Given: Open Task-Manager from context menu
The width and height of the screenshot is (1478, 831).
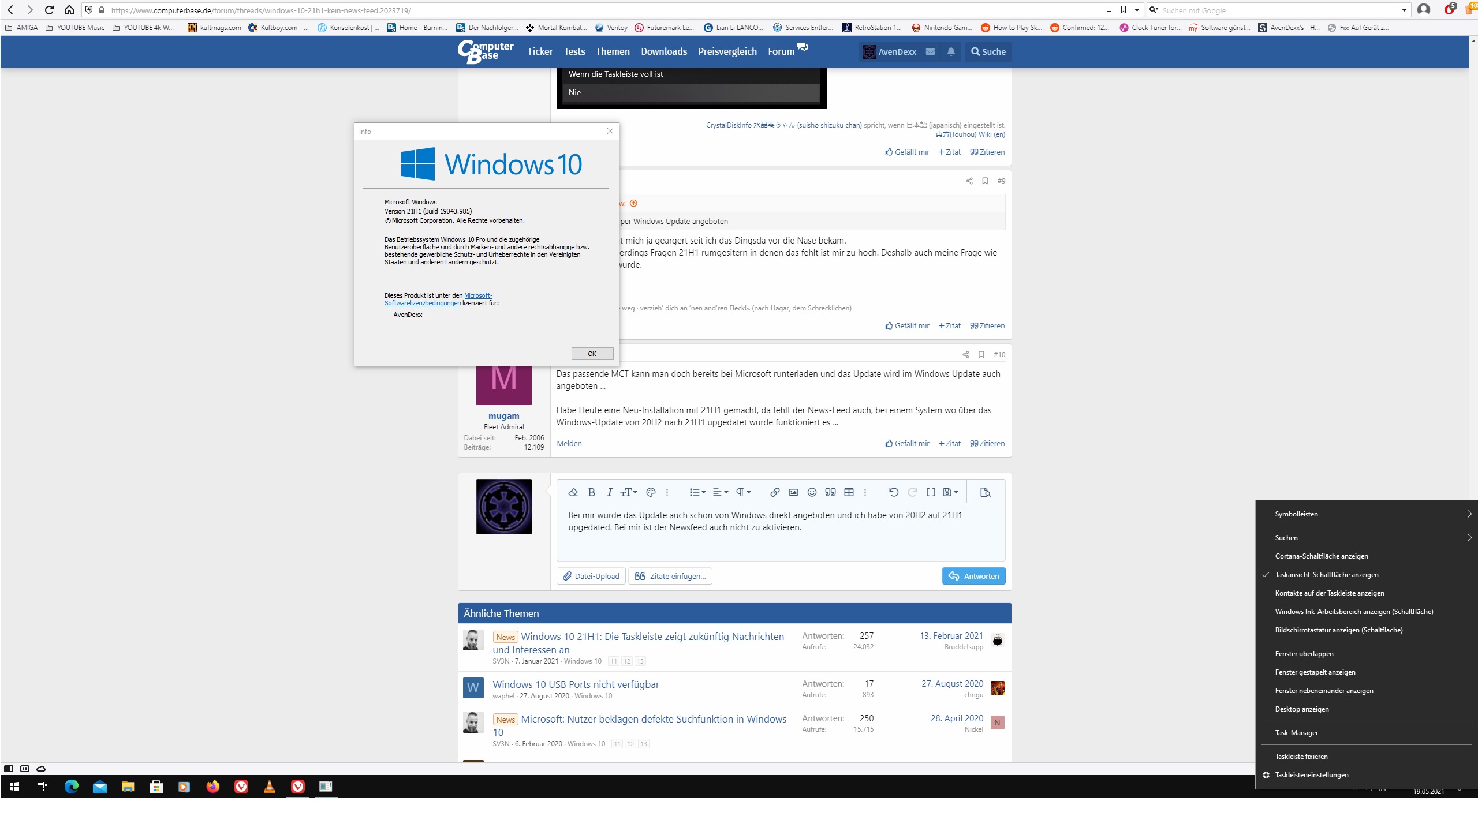Looking at the screenshot, I should click(1296, 733).
